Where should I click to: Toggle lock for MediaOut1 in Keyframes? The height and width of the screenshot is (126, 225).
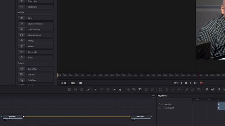[x=159, y=108]
